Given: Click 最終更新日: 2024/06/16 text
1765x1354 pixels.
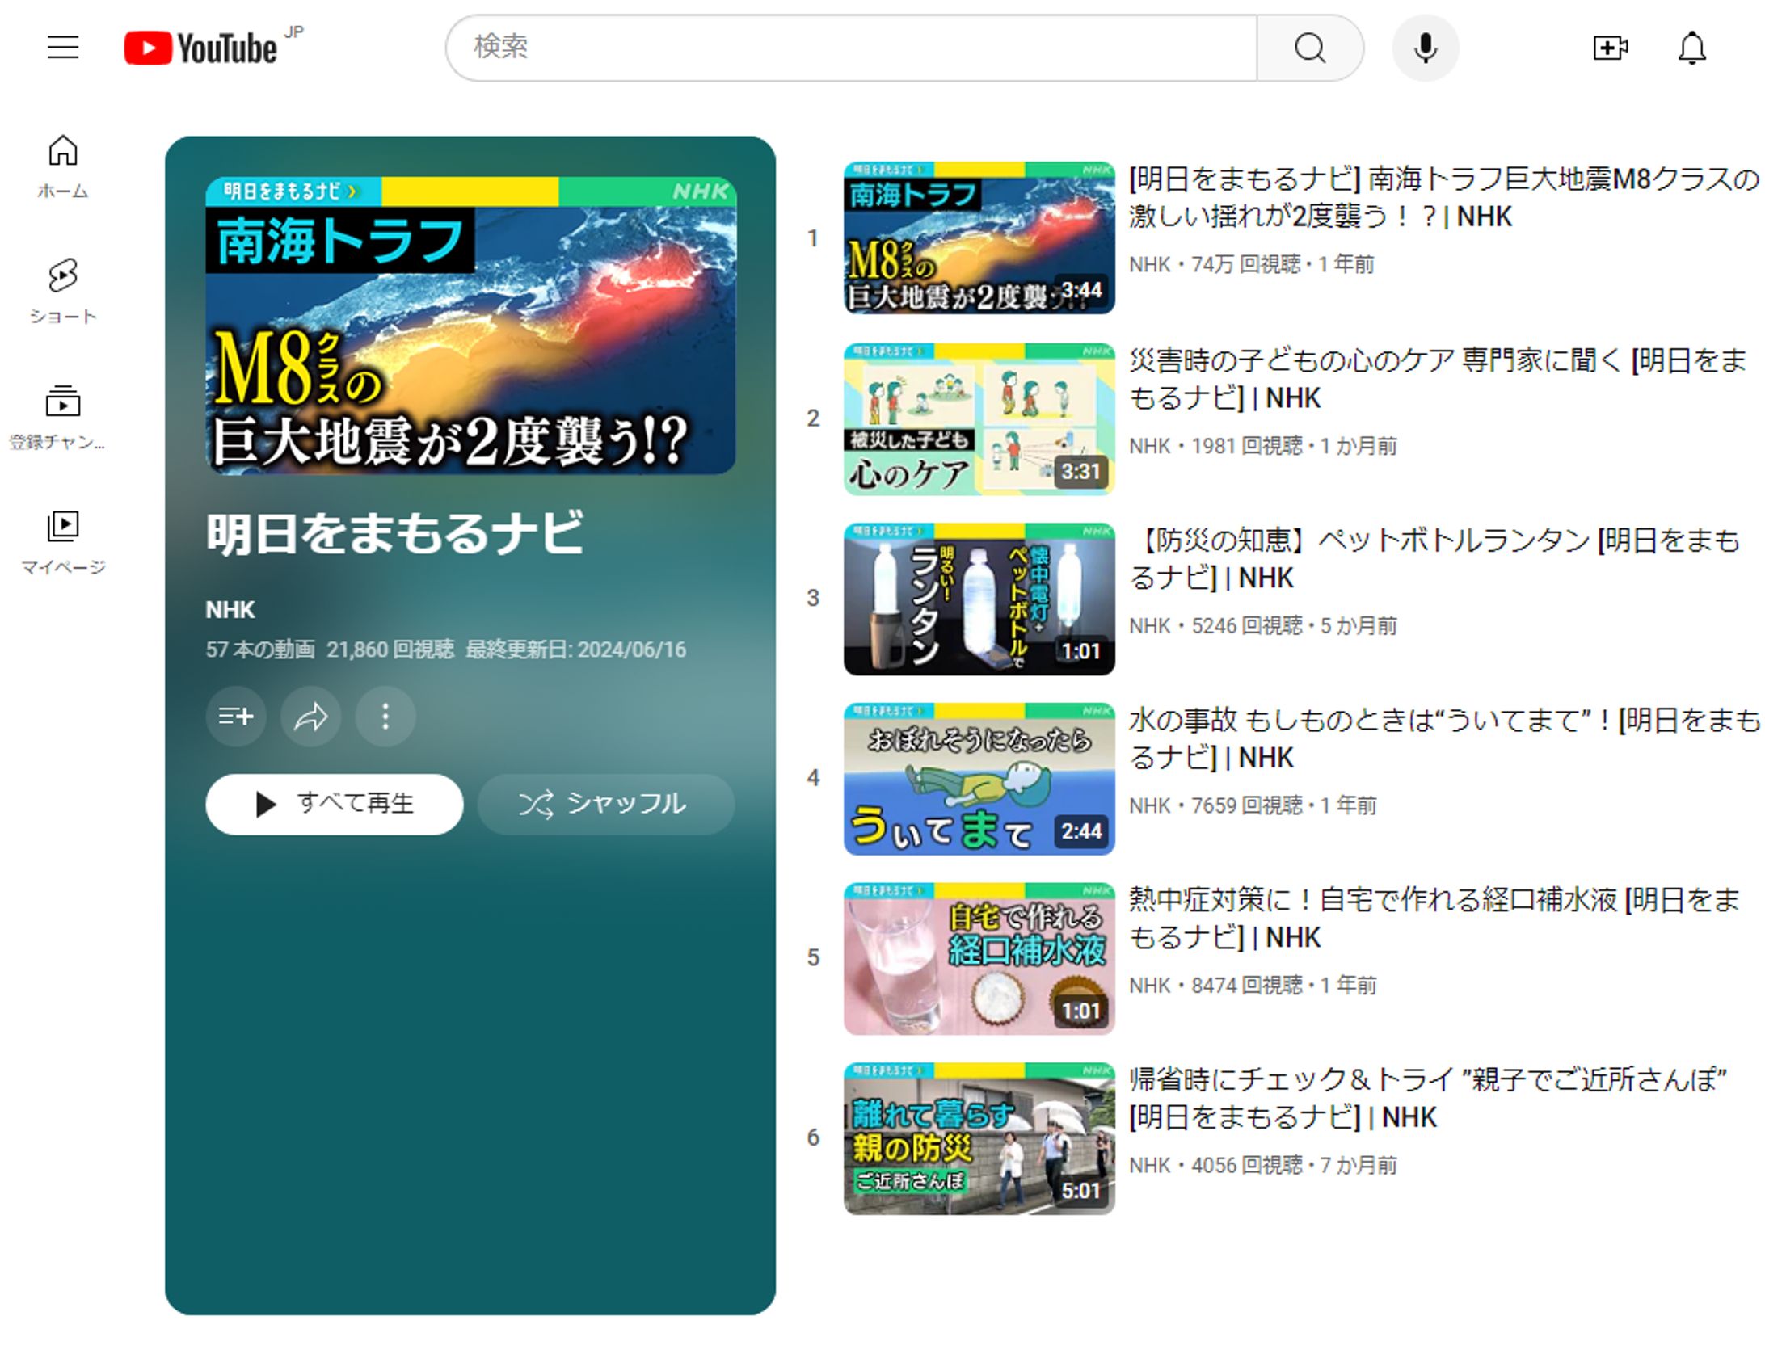Looking at the screenshot, I should click(576, 650).
